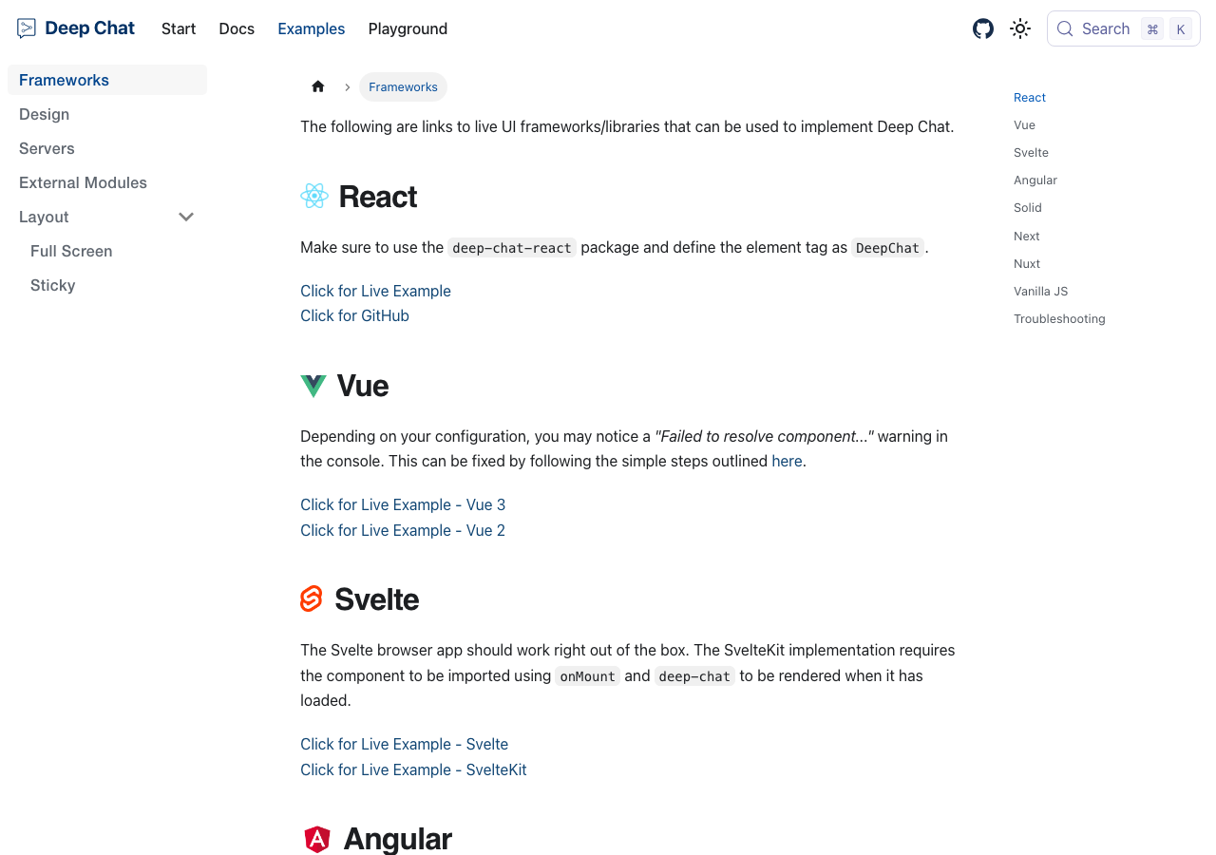Open the Vue 3 live example link
The width and height of the screenshot is (1216, 855).
(403, 504)
